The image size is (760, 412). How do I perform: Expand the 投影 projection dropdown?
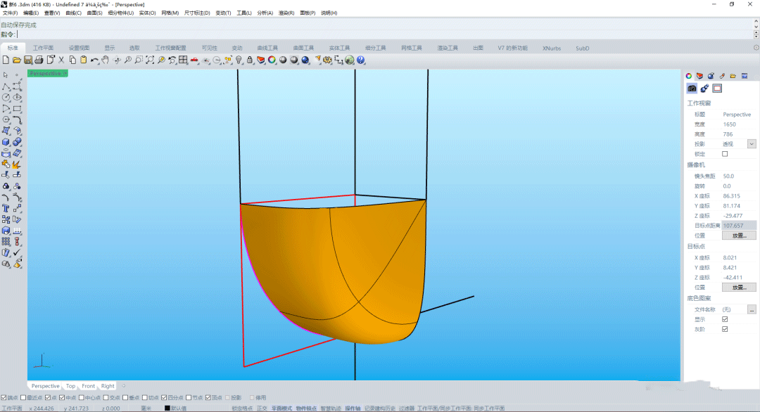point(752,144)
